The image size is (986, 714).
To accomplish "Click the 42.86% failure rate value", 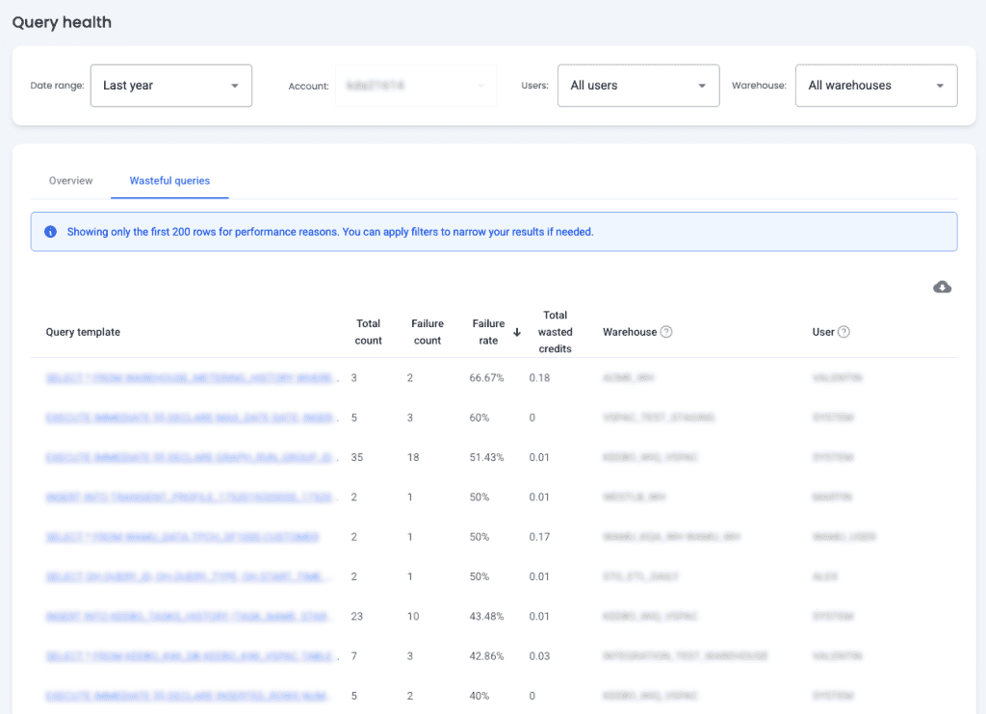I will click(x=486, y=655).
